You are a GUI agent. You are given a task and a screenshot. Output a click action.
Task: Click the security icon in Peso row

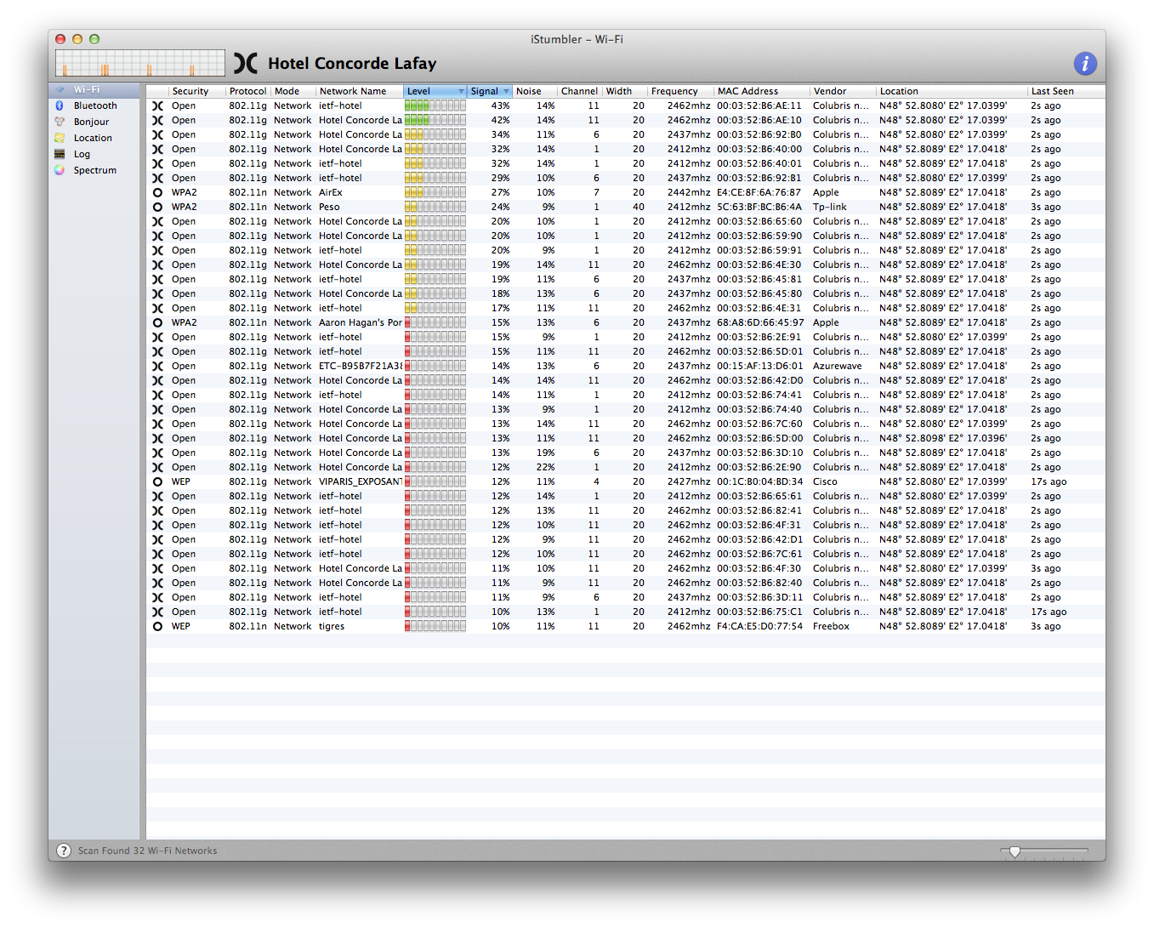tap(157, 207)
